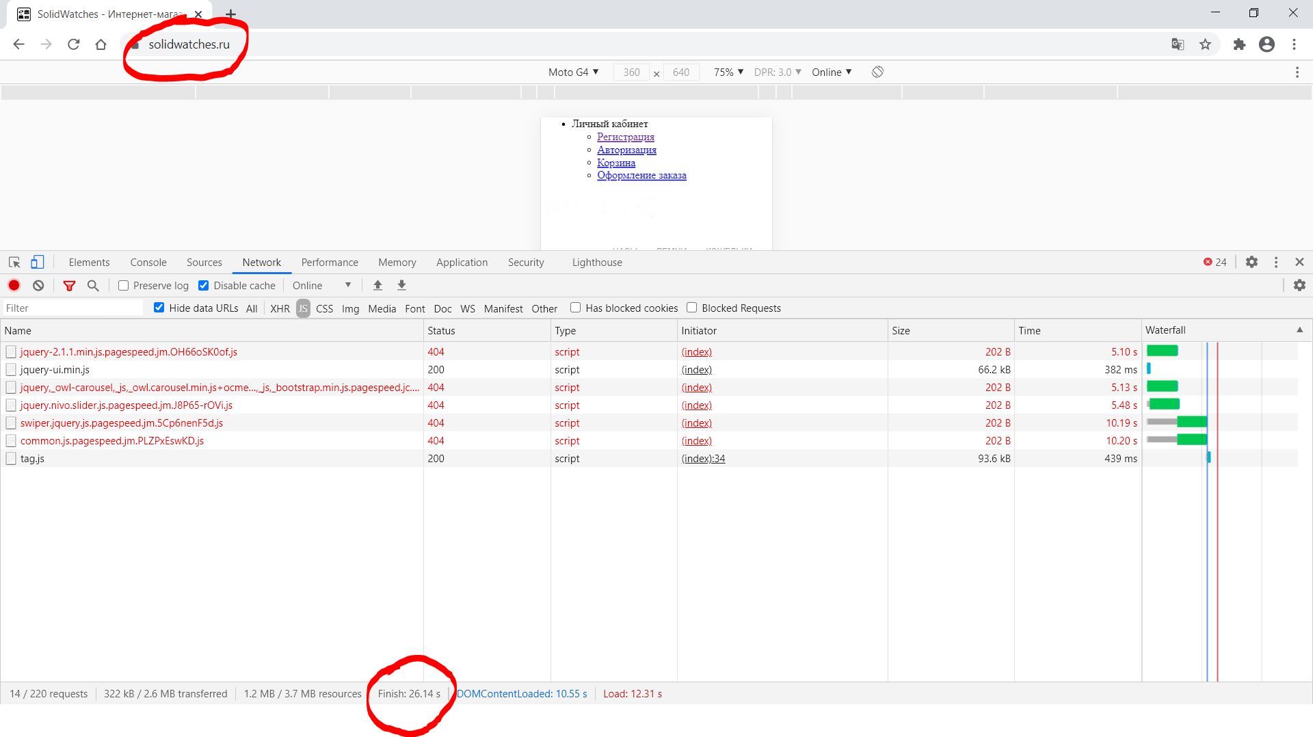This screenshot has width=1313, height=737.
Task: Open the Lighthouse tab
Action: point(597,263)
